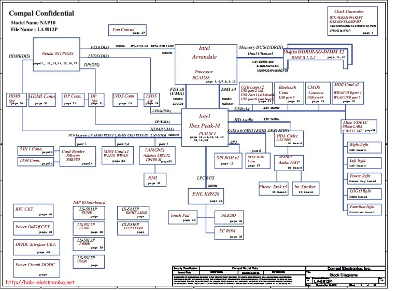This screenshot has height=291, width=411.
Task: Select the SPI ROM x1 block
Action: pos(228,160)
